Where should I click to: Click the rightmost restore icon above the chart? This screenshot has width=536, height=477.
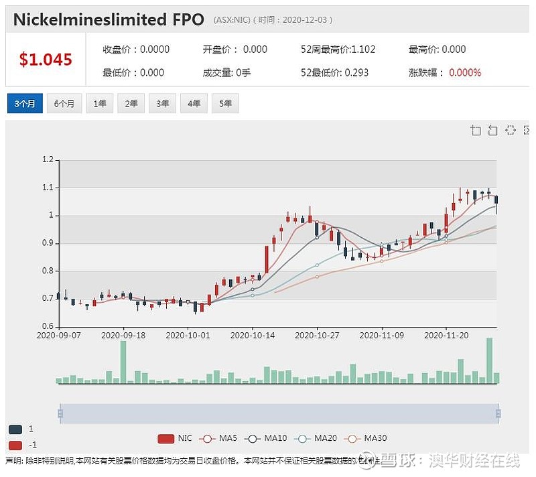pos(527,131)
